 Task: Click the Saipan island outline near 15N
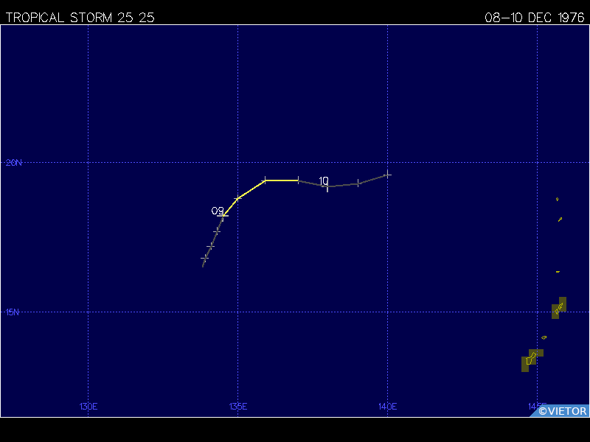pos(559,308)
